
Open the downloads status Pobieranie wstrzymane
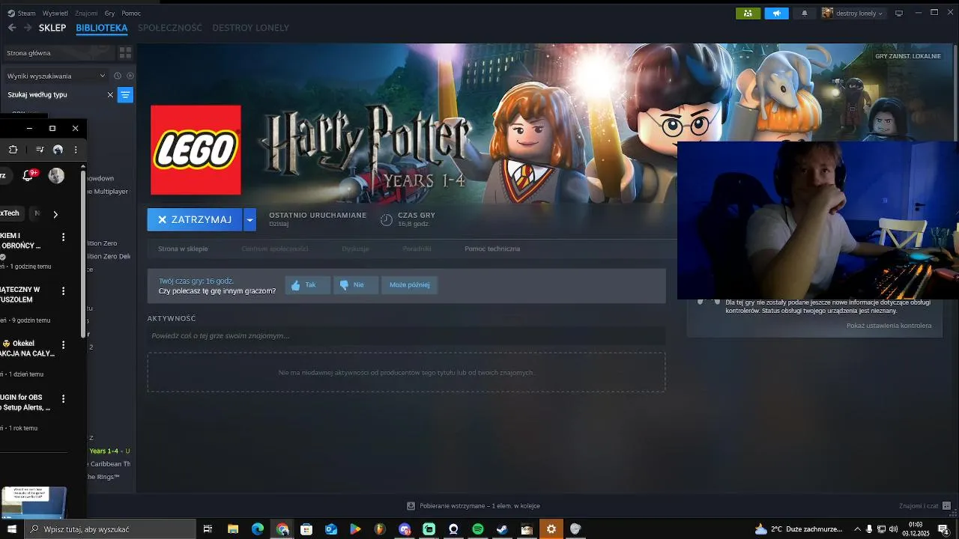tap(474, 506)
